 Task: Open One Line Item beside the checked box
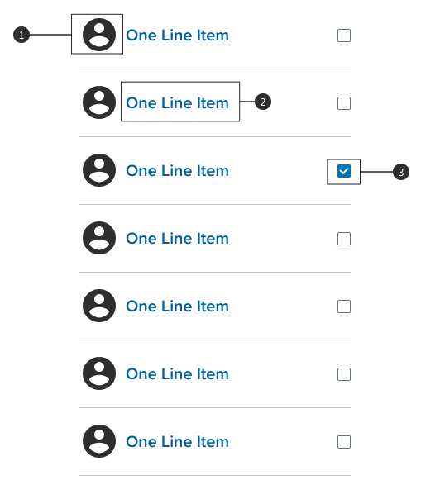point(178,171)
